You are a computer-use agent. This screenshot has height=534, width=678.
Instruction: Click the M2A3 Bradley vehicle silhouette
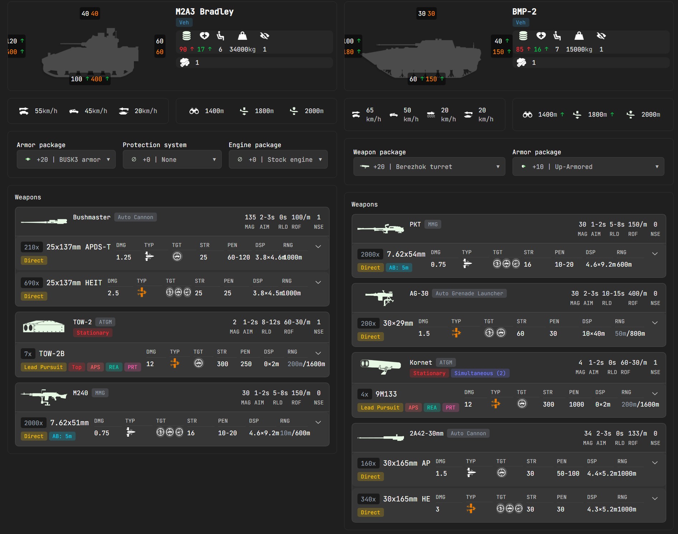pos(90,54)
